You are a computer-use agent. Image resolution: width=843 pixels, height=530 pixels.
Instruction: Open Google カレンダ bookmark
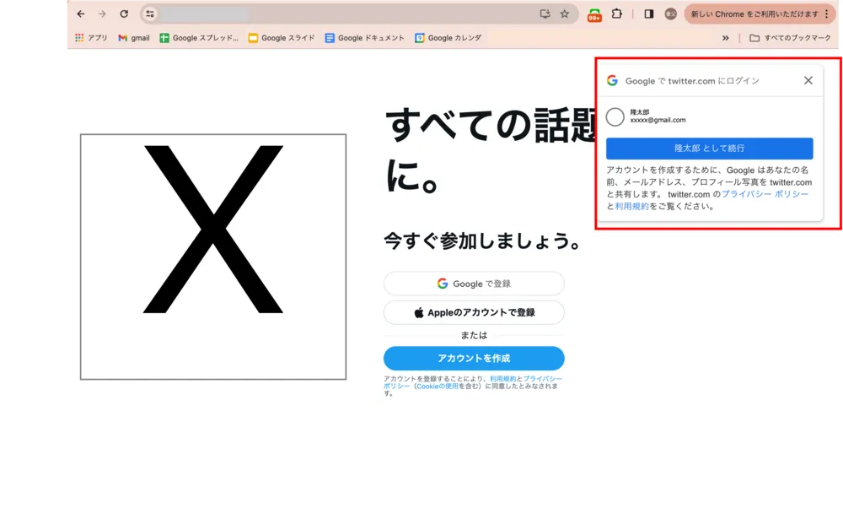[448, 38]
